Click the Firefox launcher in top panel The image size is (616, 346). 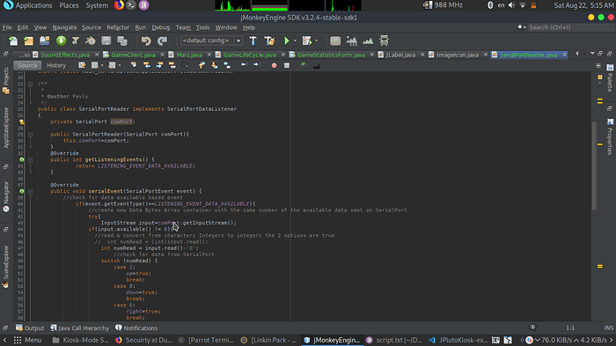point(119,5)
